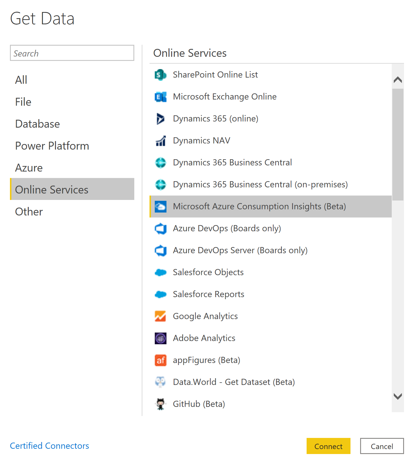Switch to the Power Platform category

pos(72,146)
